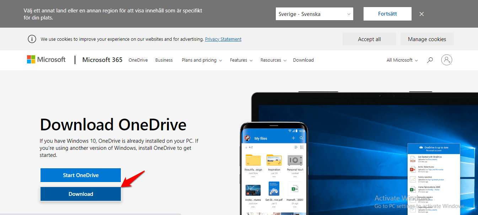Click the cookie info circle icon
Screen dimensions: 478x215
[32, 39]
